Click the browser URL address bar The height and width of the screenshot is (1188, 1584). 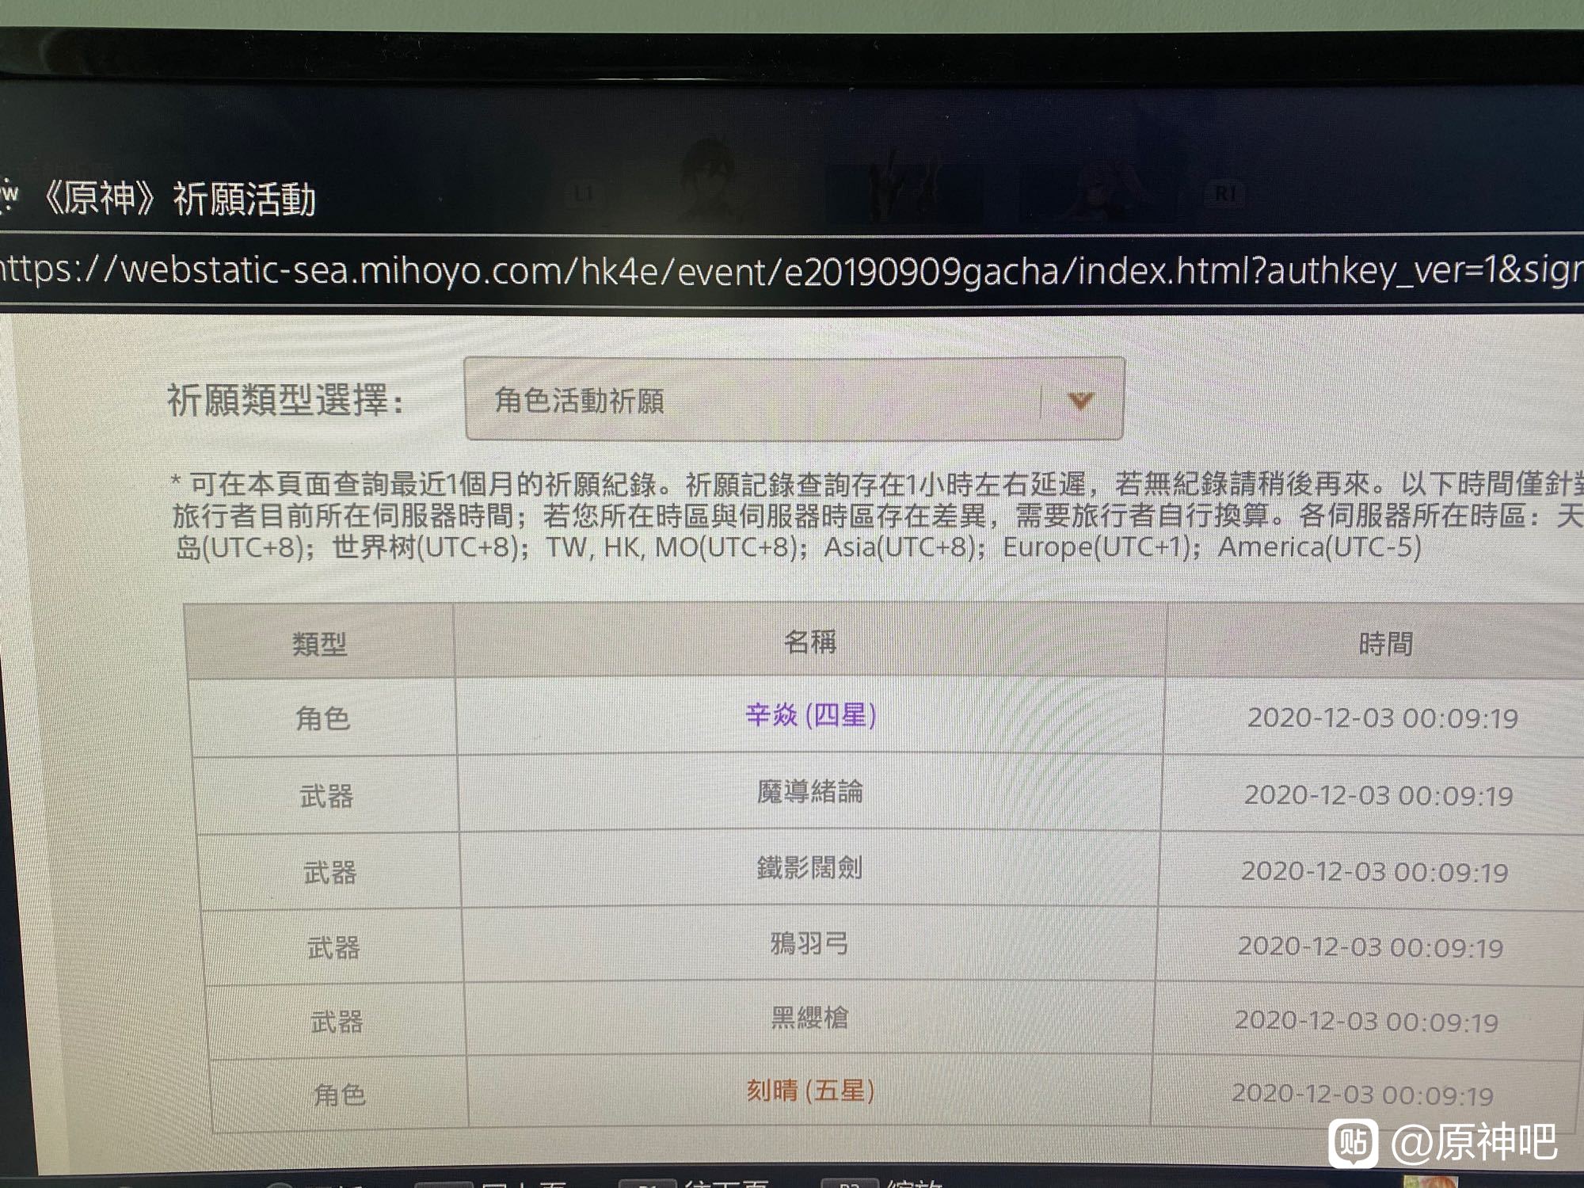(792, 270)
